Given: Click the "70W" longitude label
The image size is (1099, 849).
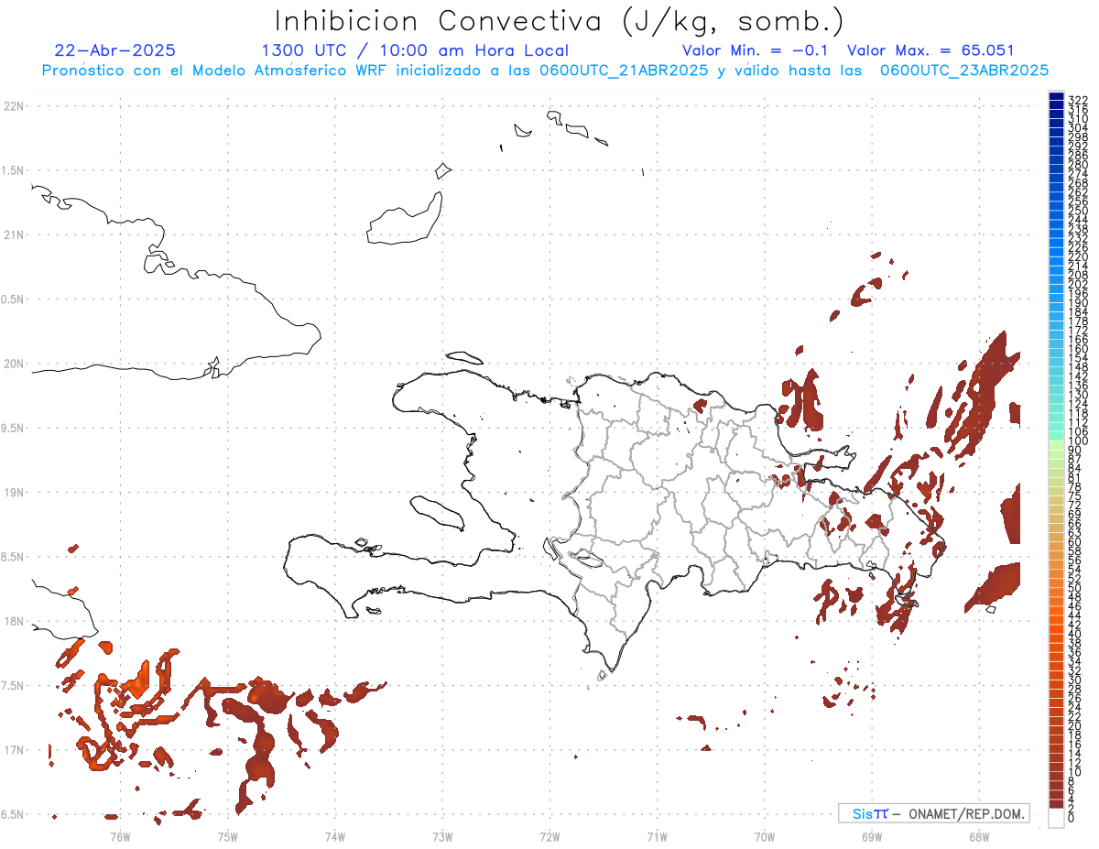Looking at the screenshot, I should pyautogui.click(x=765, y=837).
